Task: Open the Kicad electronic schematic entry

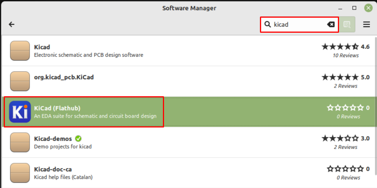Action: pos(188,51)
